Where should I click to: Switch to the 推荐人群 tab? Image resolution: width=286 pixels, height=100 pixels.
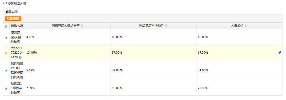(x=12, y=12)
